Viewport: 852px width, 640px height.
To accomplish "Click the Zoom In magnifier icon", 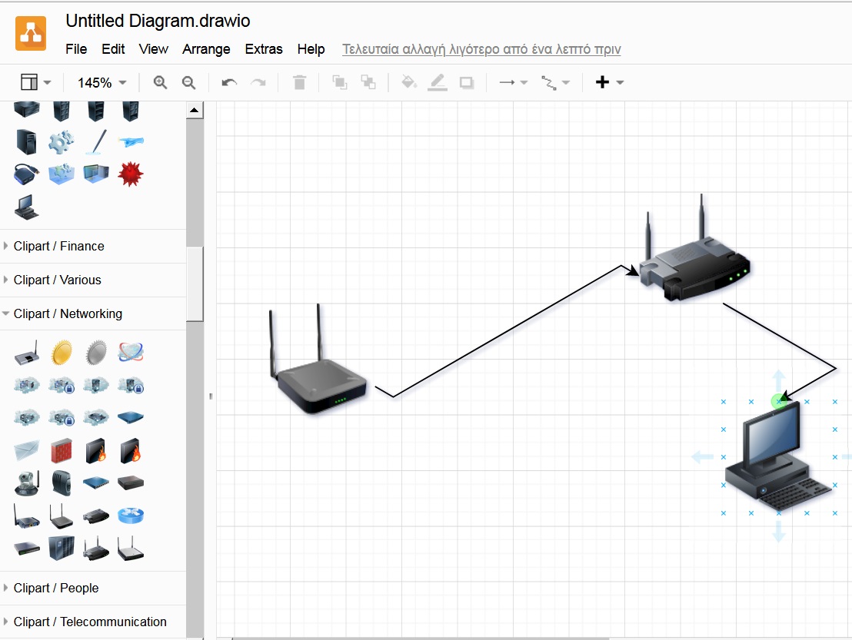I will tap(160, 82).
